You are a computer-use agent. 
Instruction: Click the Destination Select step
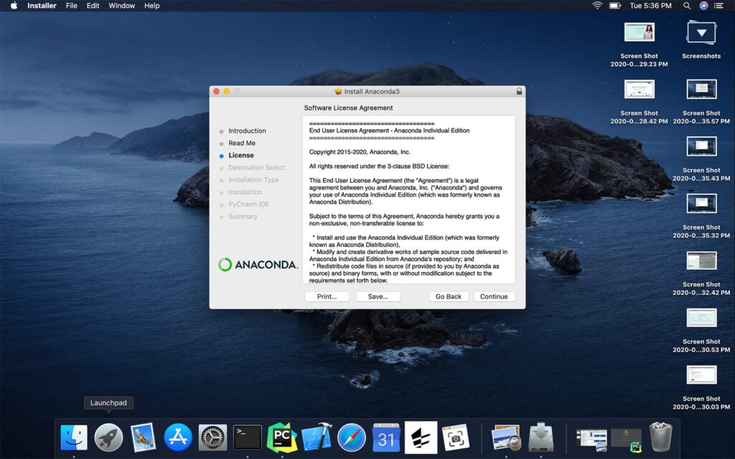[256, 167]
